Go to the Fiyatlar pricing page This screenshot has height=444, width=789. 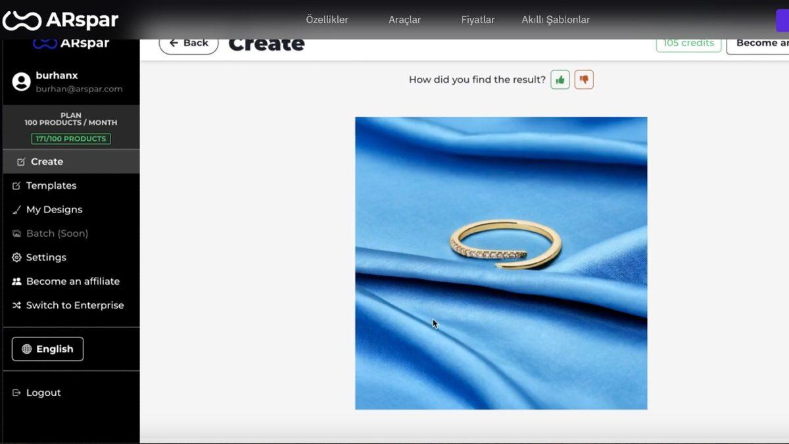pos(478,20)
